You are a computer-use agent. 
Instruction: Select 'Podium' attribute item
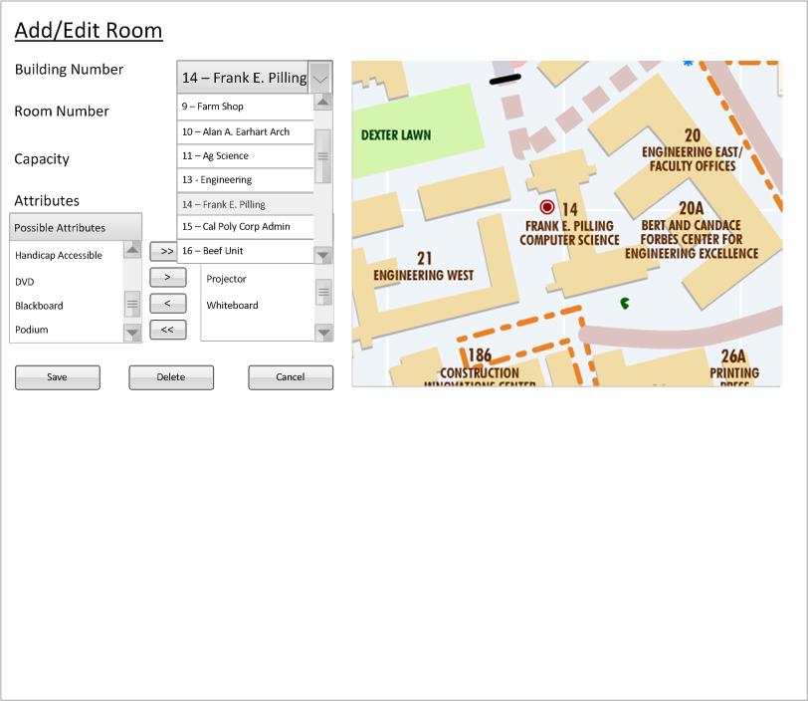point(32,330)
